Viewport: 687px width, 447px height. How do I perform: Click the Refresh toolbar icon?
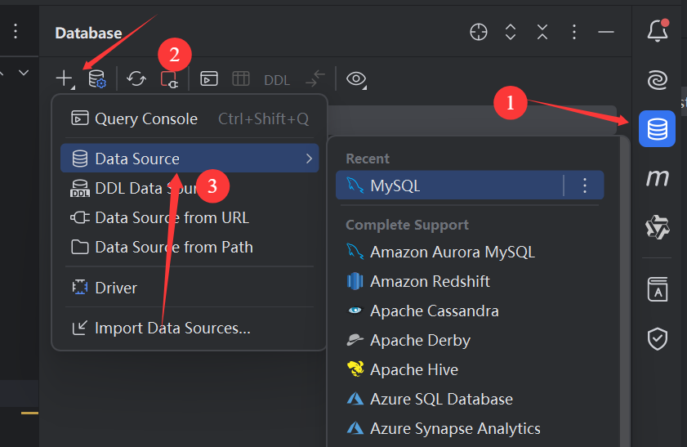pyautogui.click(x=136, y=78)
